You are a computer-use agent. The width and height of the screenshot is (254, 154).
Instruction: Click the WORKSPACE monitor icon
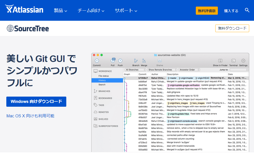[x=95, y=71]
